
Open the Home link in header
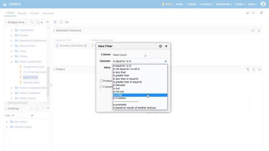pos(179,4)
